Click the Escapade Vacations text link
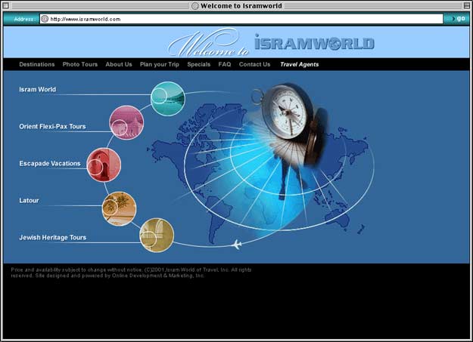The width and height of the screenshot is (473, 342). coord(50,164)
